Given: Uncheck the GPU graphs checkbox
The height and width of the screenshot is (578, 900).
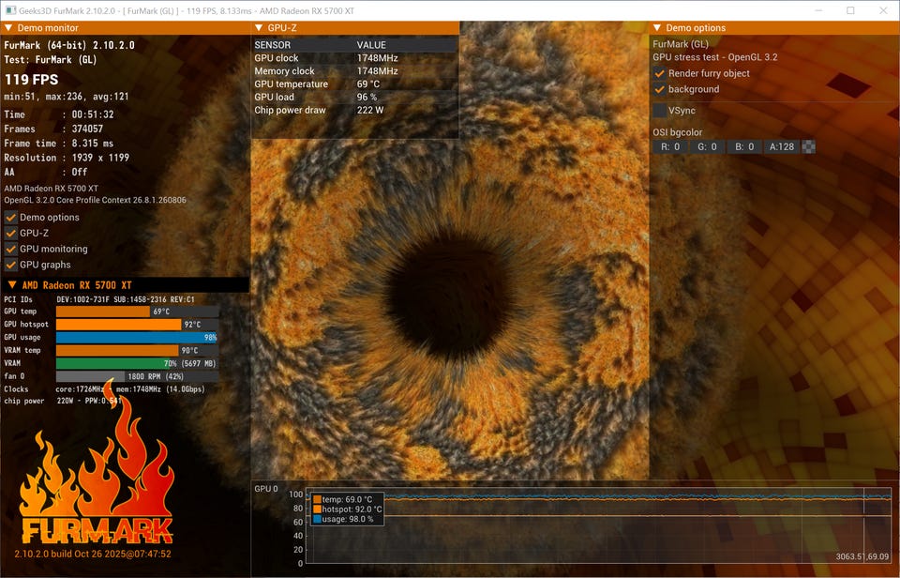Looking at the screenshot, I should [11, 265].
